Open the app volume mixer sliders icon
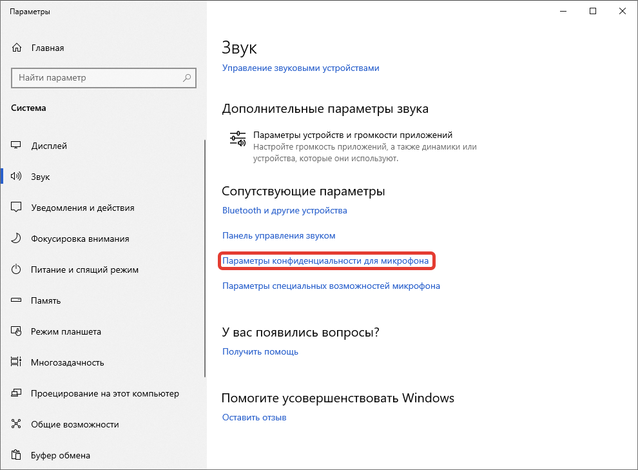Viewport: 638px width, 470px height. (237, 140)
